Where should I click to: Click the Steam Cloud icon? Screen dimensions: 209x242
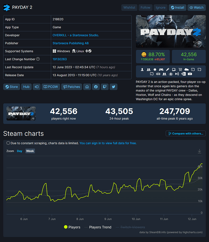click(x=187, y=70)
